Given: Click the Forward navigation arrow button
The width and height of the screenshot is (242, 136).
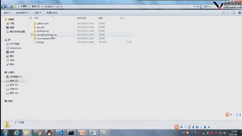Looking at the screenshot, I should (8, 7).
